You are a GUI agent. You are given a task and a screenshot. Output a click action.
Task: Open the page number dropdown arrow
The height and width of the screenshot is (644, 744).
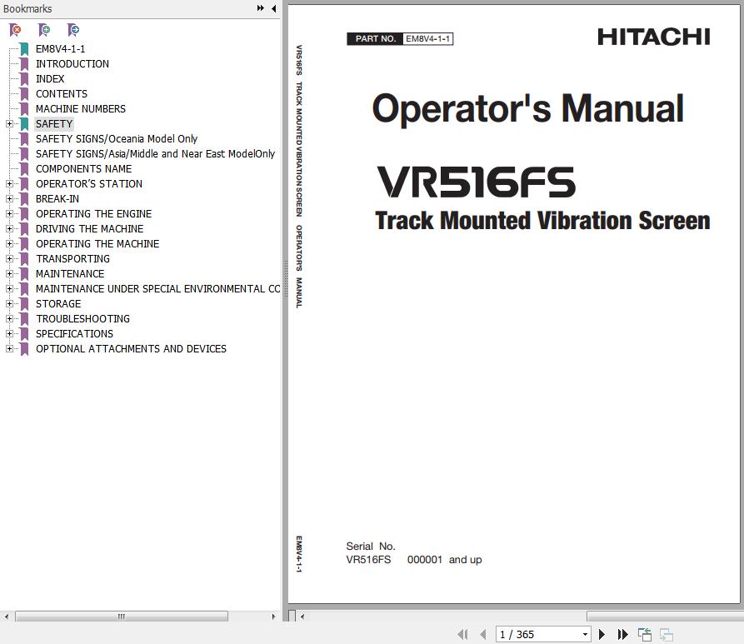click(x=585, y=634)
